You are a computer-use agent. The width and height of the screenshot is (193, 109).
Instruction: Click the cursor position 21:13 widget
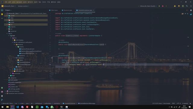[161, 103]
